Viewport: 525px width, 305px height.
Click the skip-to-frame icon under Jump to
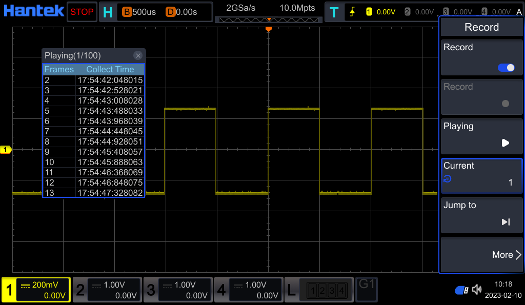coord(506,222)
